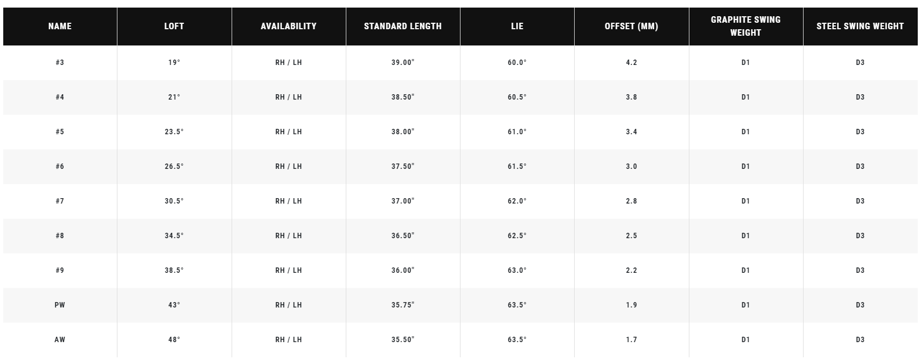
Task: Click the NAME column header
Action: (x=60, y=26)
